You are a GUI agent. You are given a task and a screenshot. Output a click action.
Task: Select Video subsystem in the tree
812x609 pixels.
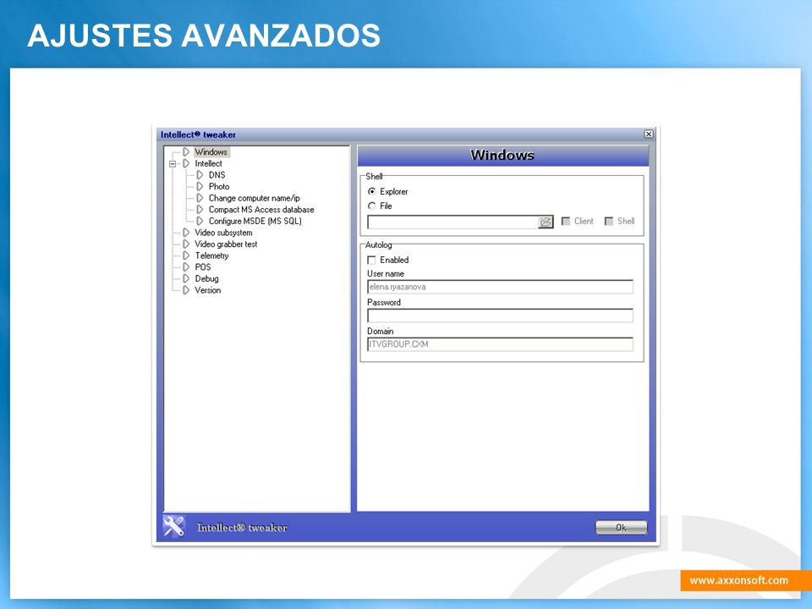pyautogui.click(x=223, y=233)
